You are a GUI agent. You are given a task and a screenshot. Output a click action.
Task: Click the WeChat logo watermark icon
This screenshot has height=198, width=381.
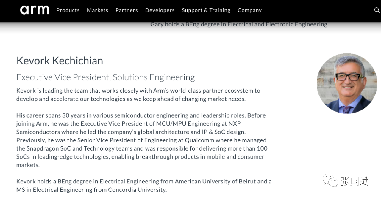pos(330,181)
